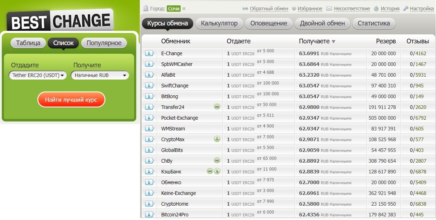Open reviews 0/6878 for КэшБанк
The height and width of the screenshot is (220, 436).
[418, 172]
